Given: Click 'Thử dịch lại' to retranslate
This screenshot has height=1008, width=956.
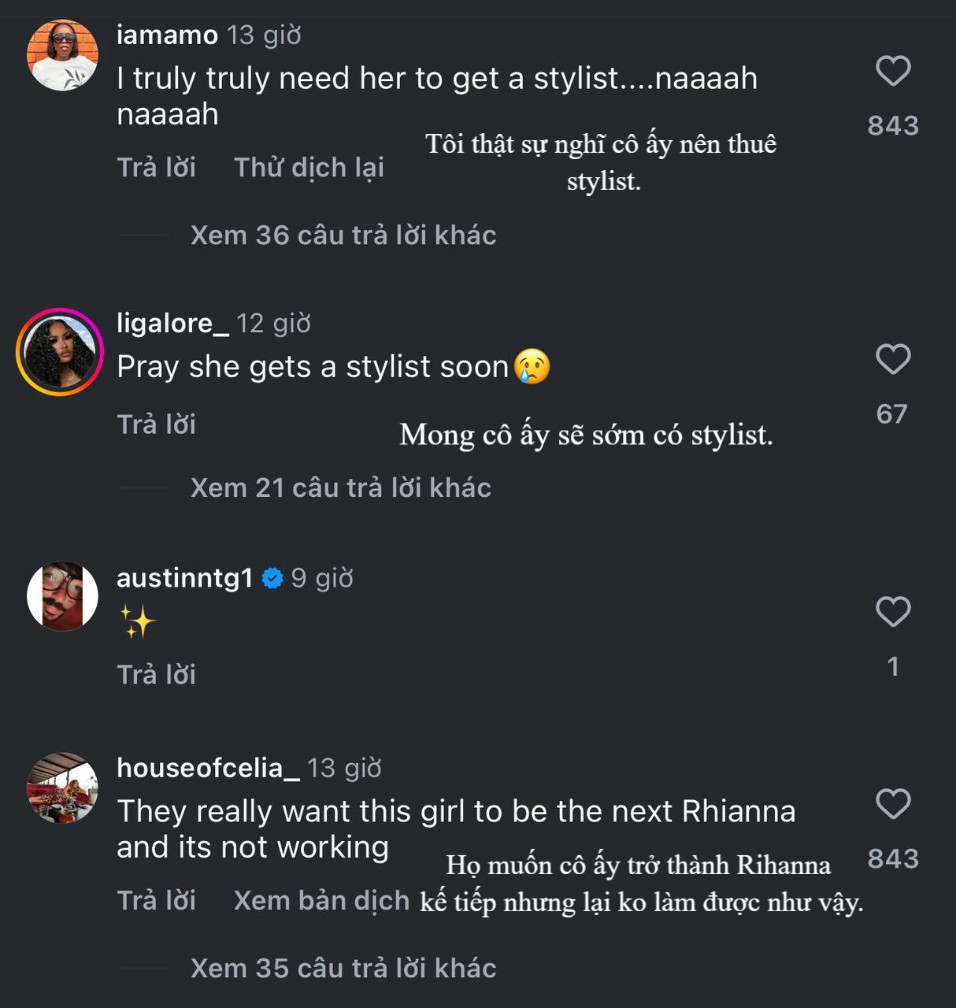Looking at the screenshot, I should coord(309,168).
